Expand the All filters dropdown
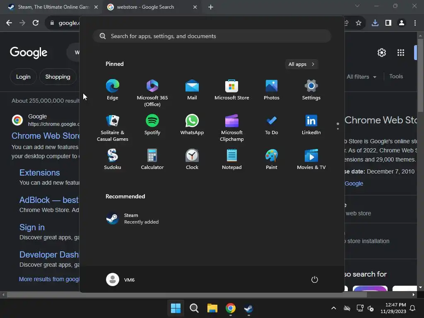424x318 pixels. coord(361,77)
